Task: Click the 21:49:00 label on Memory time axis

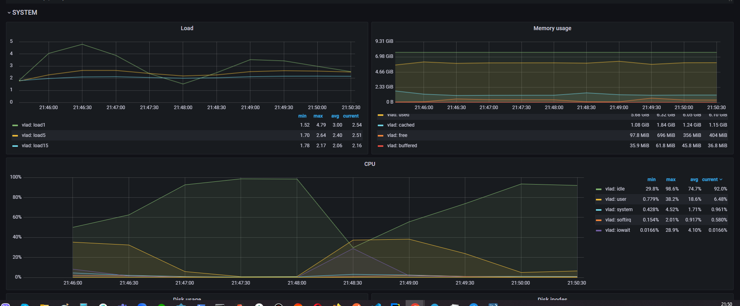Action: click(x=619, y=108)
